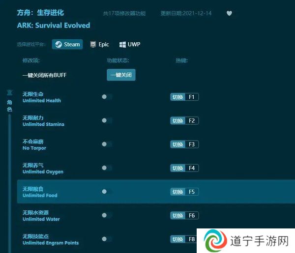Select the Epic platform tab
The image size is (295, 253).
point(99,44)
